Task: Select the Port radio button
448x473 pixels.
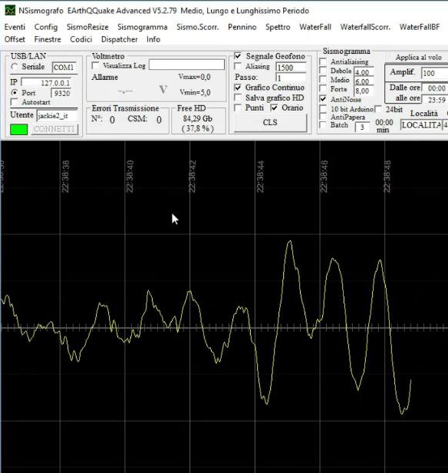Action: click(x=14, y=92)
